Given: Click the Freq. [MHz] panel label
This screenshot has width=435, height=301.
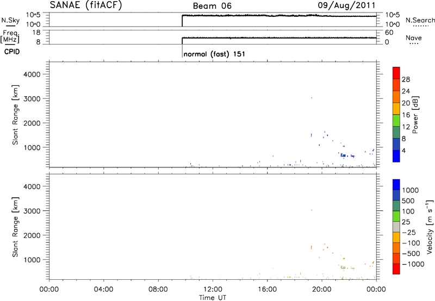Looking at the screenshot, I should point(8,37).
